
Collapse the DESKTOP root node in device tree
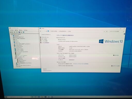coord(11,34)
